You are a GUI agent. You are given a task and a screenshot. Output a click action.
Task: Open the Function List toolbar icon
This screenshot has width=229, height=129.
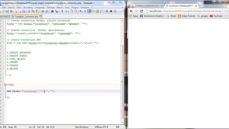point(102,11)
